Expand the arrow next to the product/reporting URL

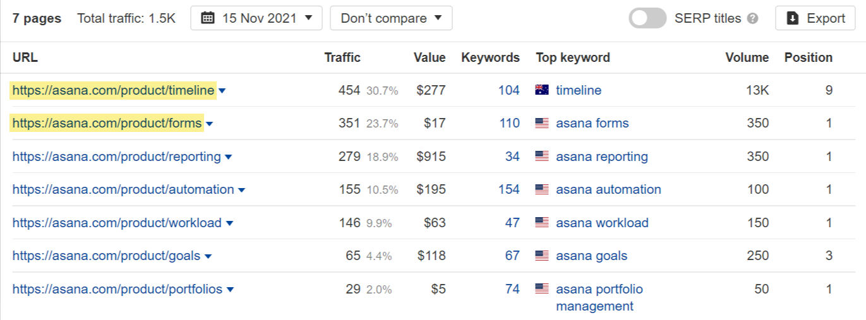pyautogui.click(x=229, y=157)
